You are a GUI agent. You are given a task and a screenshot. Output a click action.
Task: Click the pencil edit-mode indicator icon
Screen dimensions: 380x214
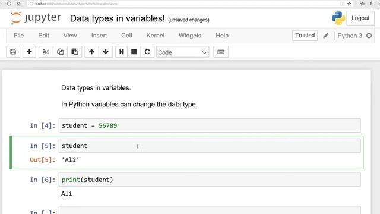point(326,36)
